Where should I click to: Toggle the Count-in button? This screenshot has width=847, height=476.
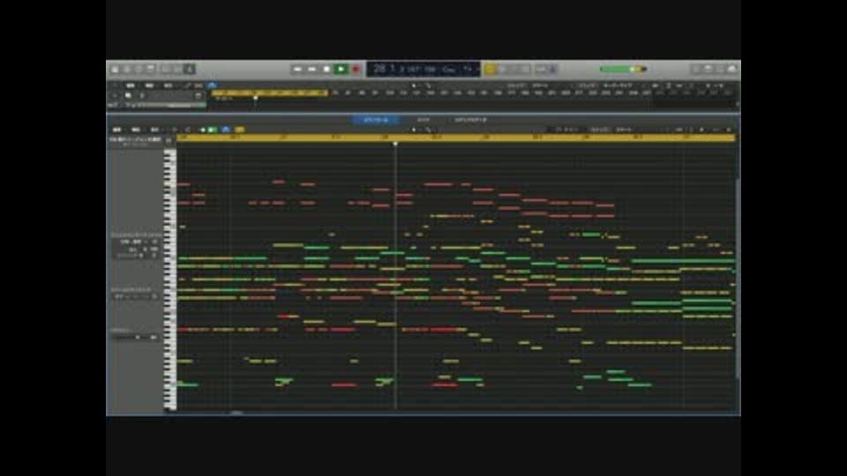(541, 69)
